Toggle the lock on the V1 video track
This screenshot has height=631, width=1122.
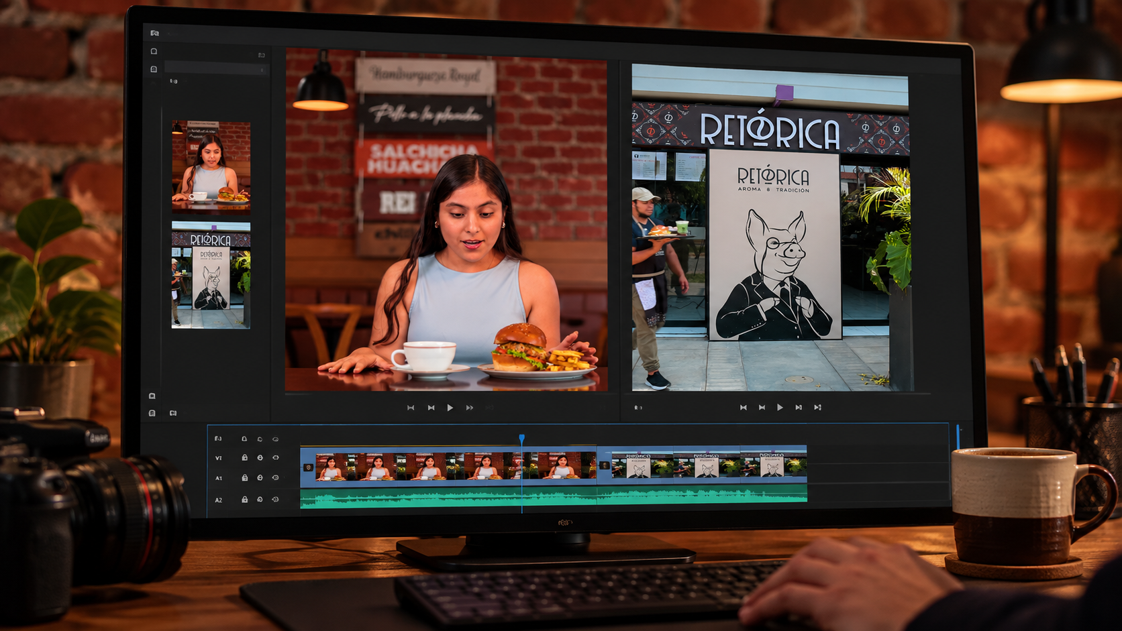pos(244,457)
